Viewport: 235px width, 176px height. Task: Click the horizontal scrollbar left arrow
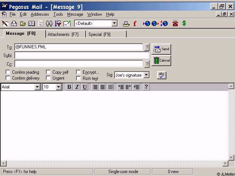click(x=4, y=164)
